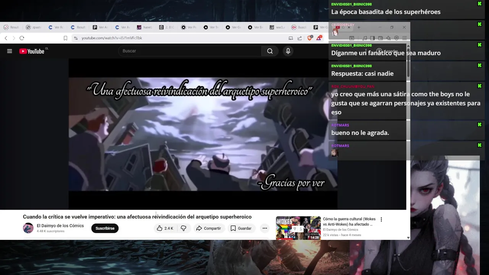Screen dimensions: 489x275
Task: Switch to the first 'Result' browser tab
Action: tap(11, 27)
